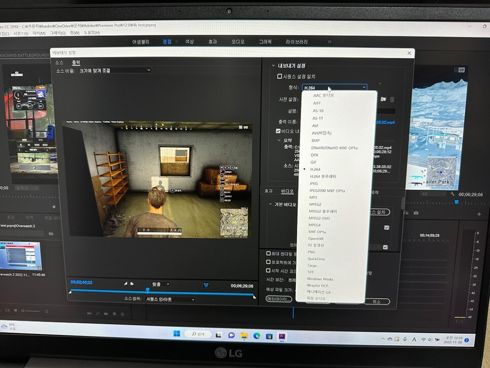Toggle the upper checkbox under 소스 일치
The image size is (490, 368).
pos(387,227)
